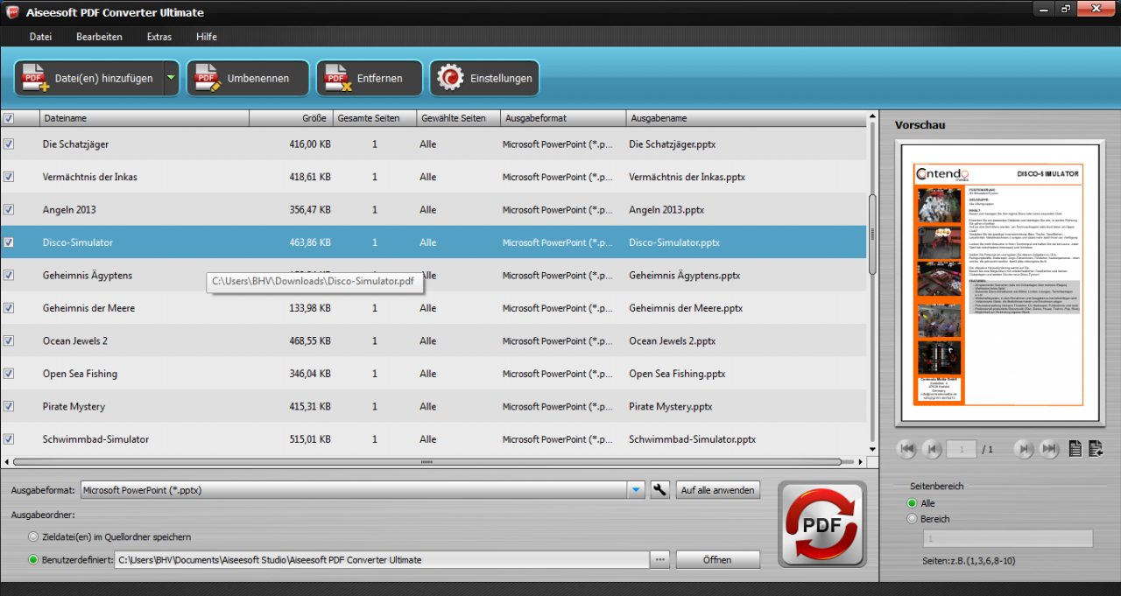Go to the previous preview page

click(932, 449)
